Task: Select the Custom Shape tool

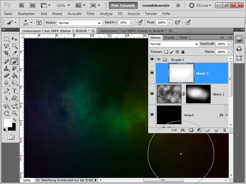Action: 14,98
